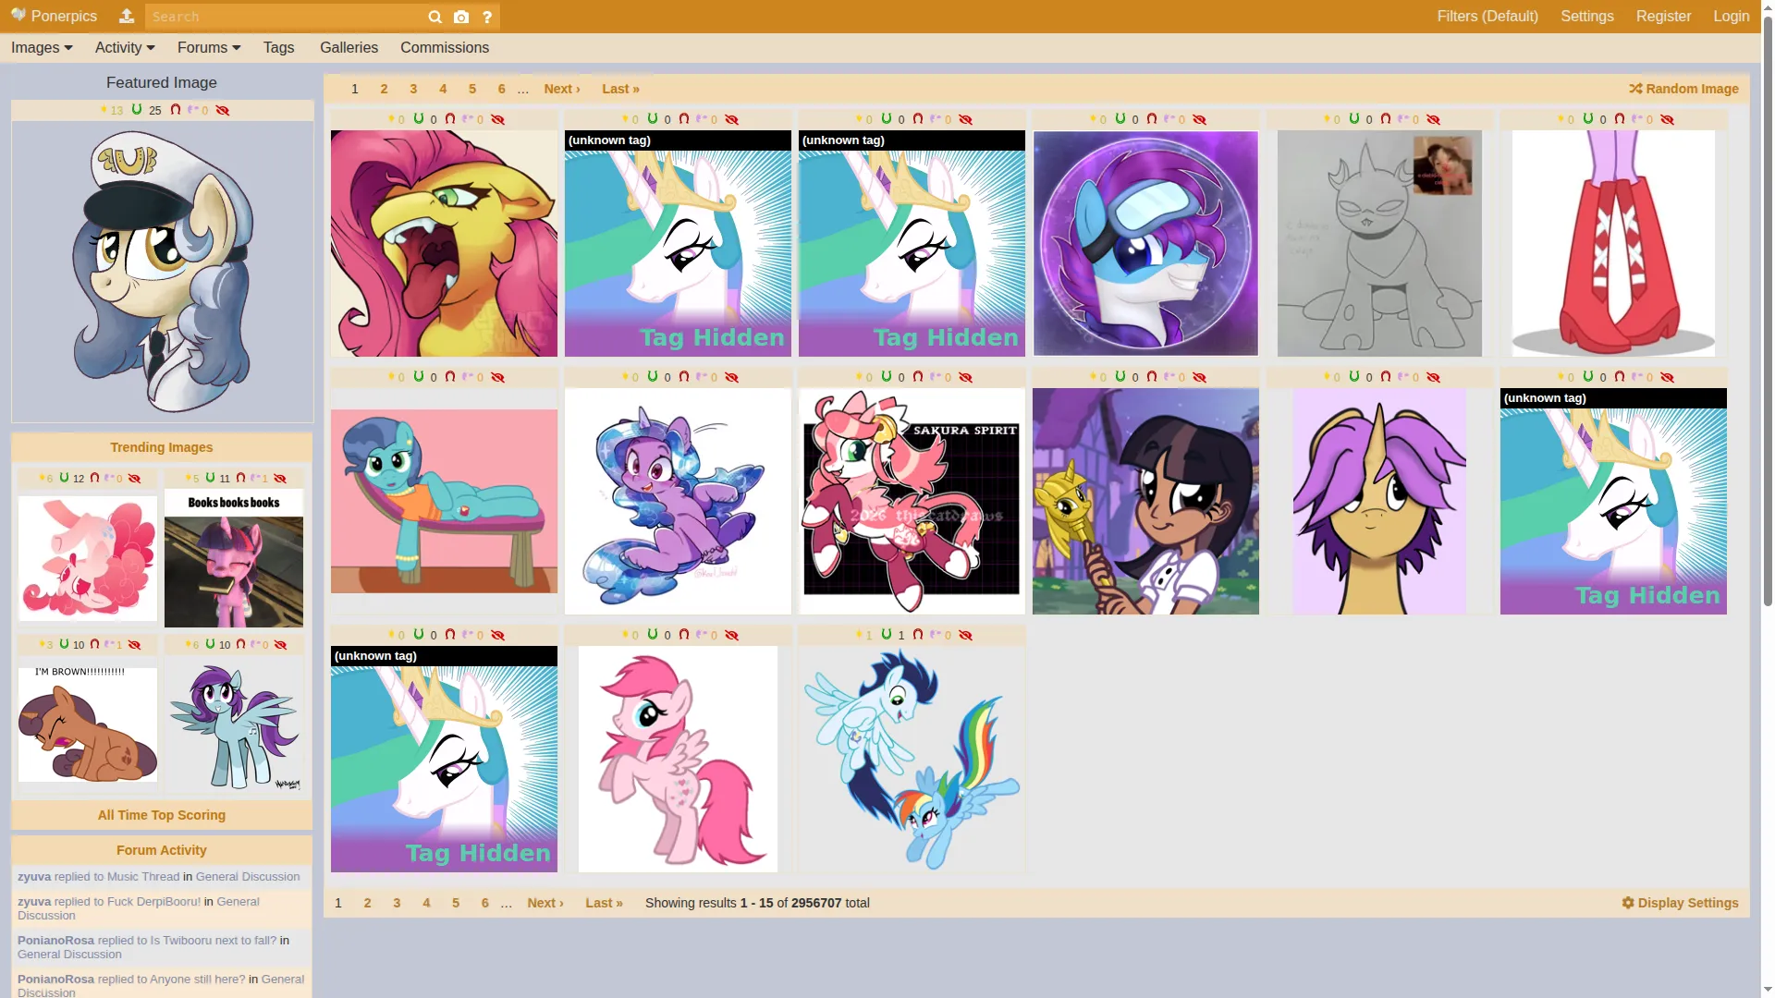Click the upload icon beside Ponerpics logo
Image resolution: width=1775 pixels, height=998 pixels.
127,16
